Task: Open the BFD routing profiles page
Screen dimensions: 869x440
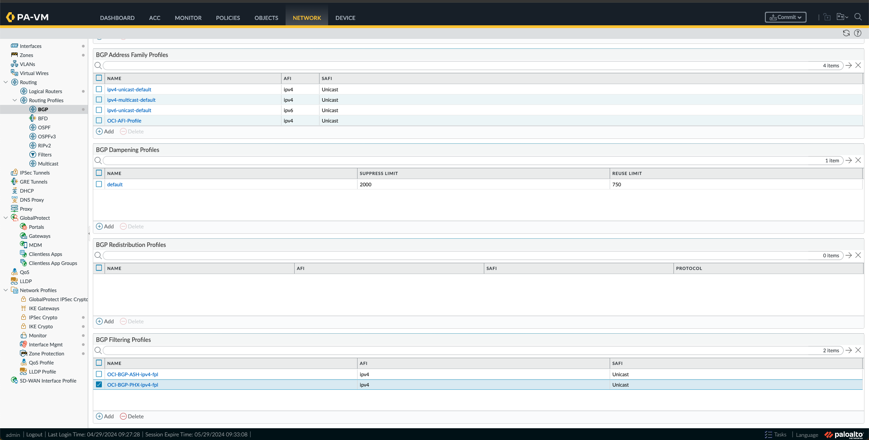Action: point(43,118)
